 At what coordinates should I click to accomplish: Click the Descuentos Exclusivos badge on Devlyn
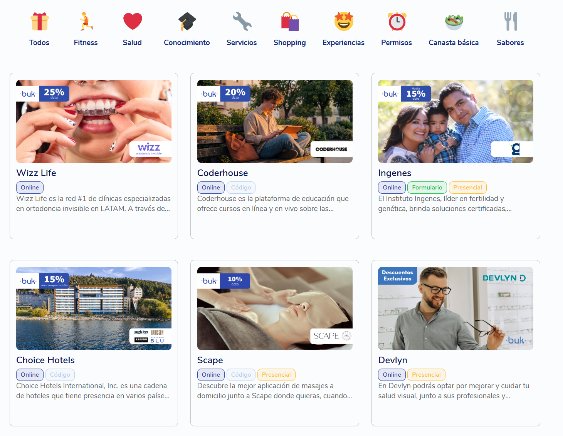coord(397,275)
